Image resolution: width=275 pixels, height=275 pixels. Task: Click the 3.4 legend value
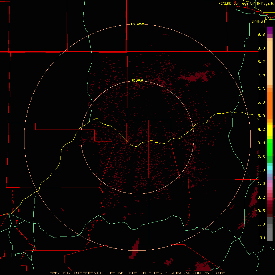261,143
